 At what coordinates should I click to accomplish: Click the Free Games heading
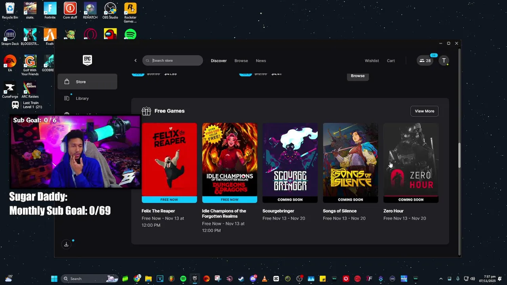click(170, 111)
